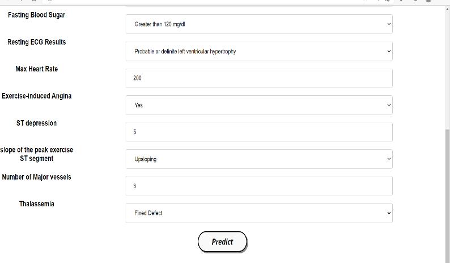The height and width of the screenshot is (263, 450).
Task: Click the Exercise-induced Angina label
Action: pos(36,96)
